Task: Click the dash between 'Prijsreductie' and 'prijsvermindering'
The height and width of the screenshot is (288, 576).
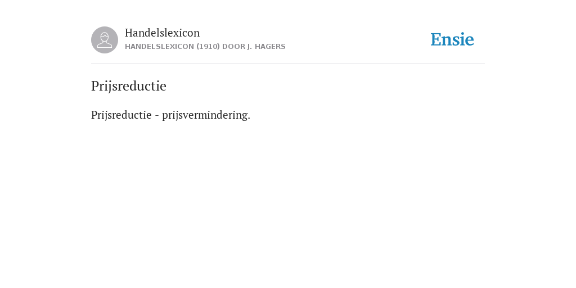Action: pyautogui.click(x=157, y=116)
